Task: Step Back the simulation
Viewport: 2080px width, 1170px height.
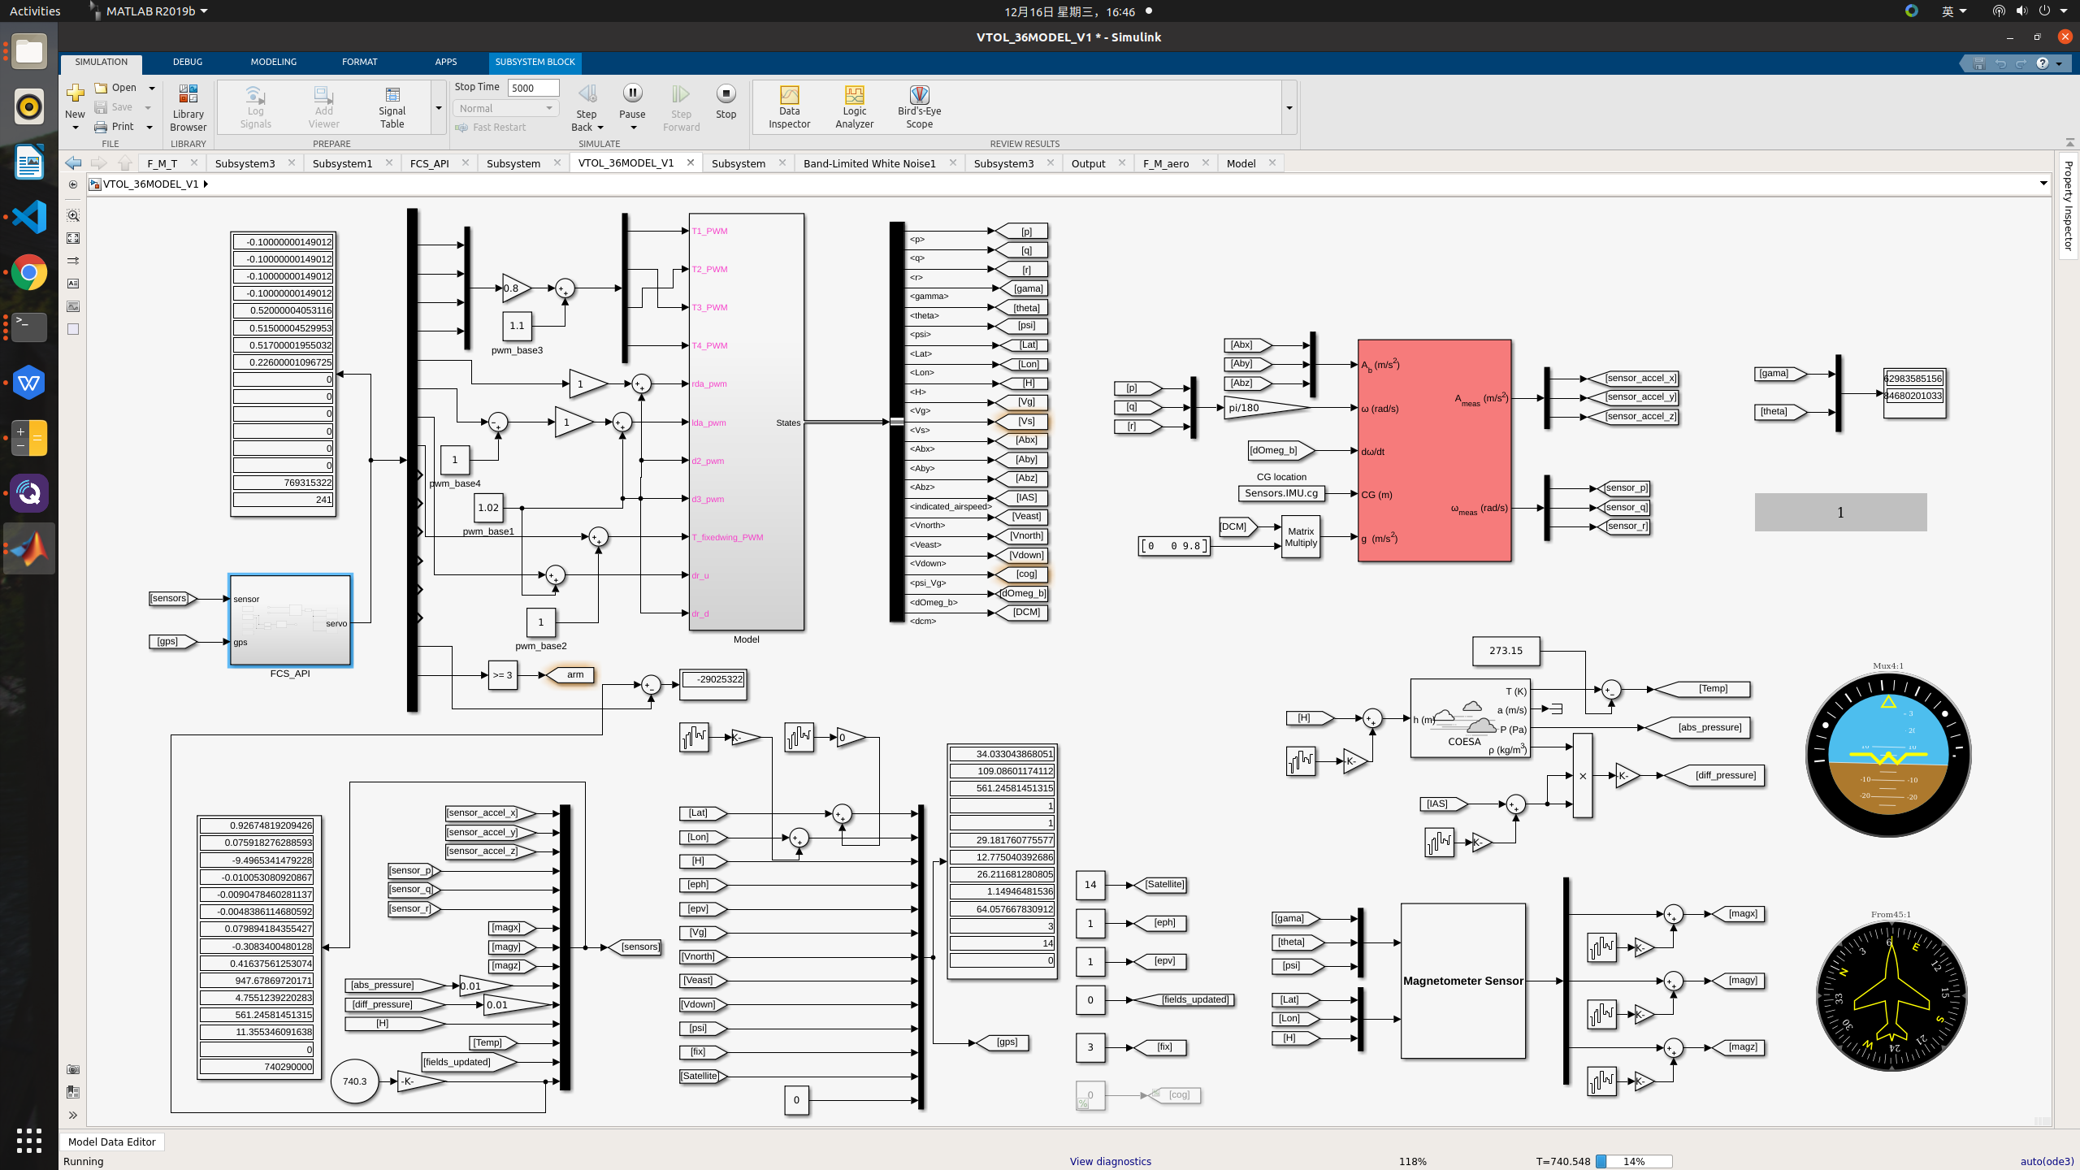Action: point(587,107)
